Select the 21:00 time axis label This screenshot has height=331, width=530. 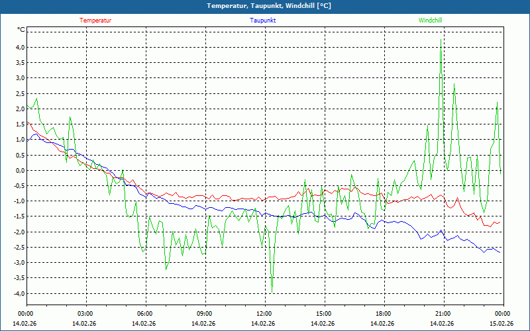tap(443, 313)
